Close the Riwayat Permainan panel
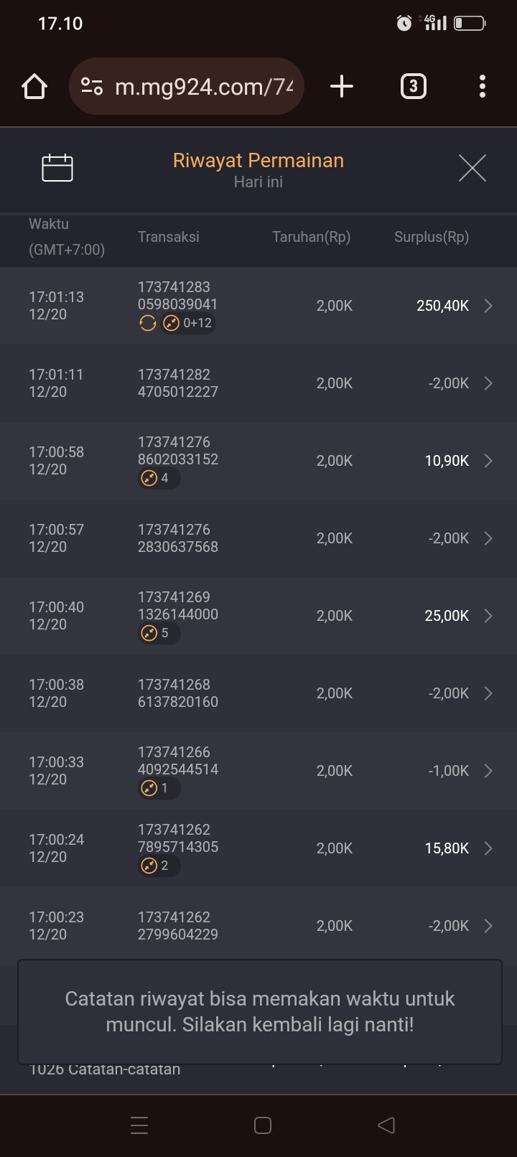This screenshot has height=1157, width=517. pyautogui.click(x=472, y=168)
